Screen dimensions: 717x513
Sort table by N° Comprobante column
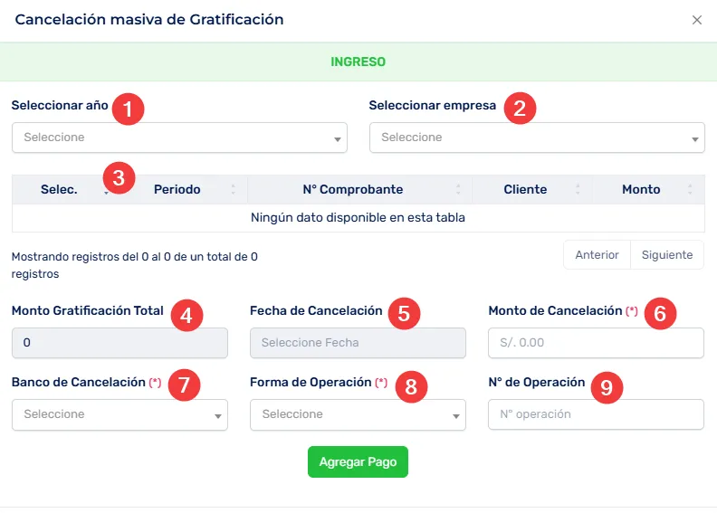(353, 189)
